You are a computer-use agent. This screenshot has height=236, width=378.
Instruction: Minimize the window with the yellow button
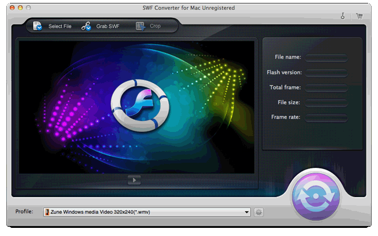click(x=20, y=8)
